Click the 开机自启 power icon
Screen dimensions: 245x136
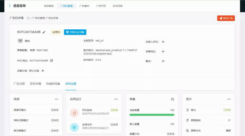pos(75,112)
